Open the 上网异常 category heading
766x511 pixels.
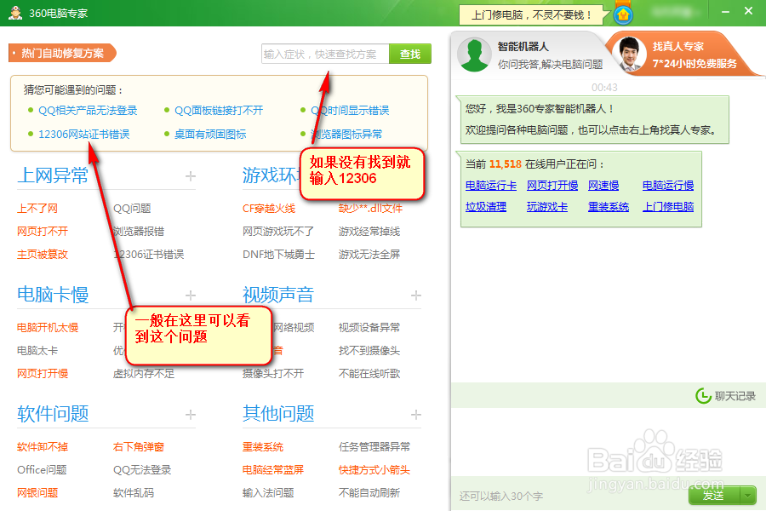53,175
